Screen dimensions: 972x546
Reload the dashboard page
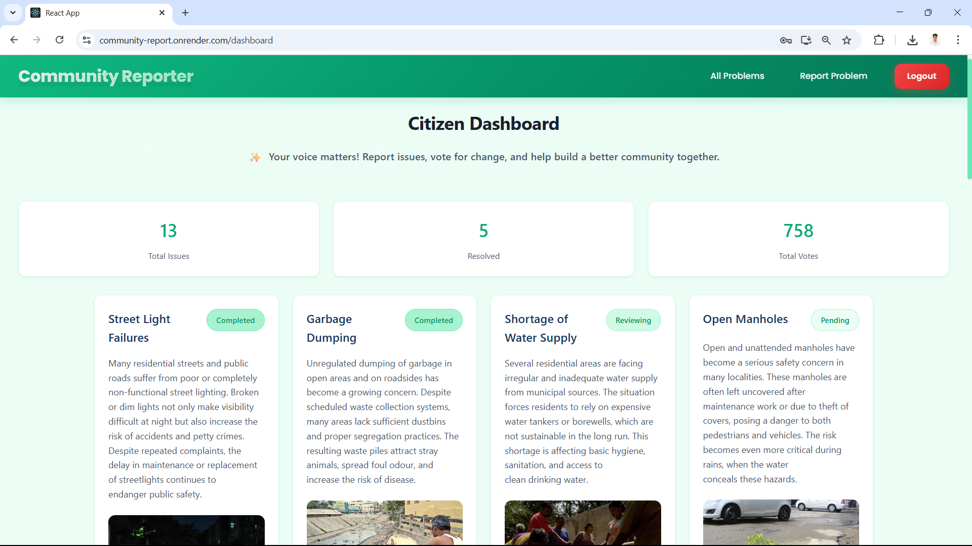[x=60, y=40]
